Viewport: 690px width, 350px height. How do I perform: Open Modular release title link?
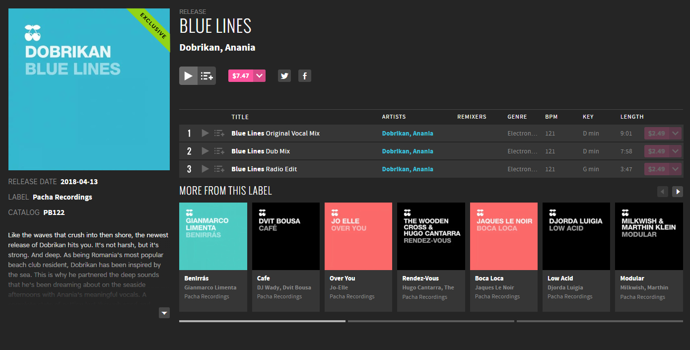tap(632, 278)
